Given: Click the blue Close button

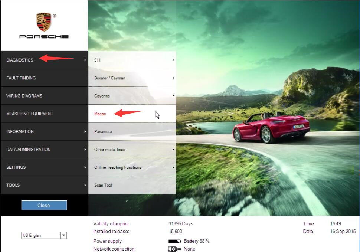Looking at the screenshot, I should click(x=44, y=205).
